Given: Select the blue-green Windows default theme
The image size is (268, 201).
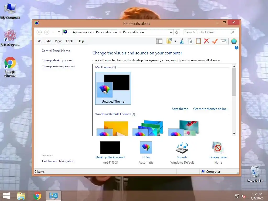Looking at the screenshot, I should [148, 128].
